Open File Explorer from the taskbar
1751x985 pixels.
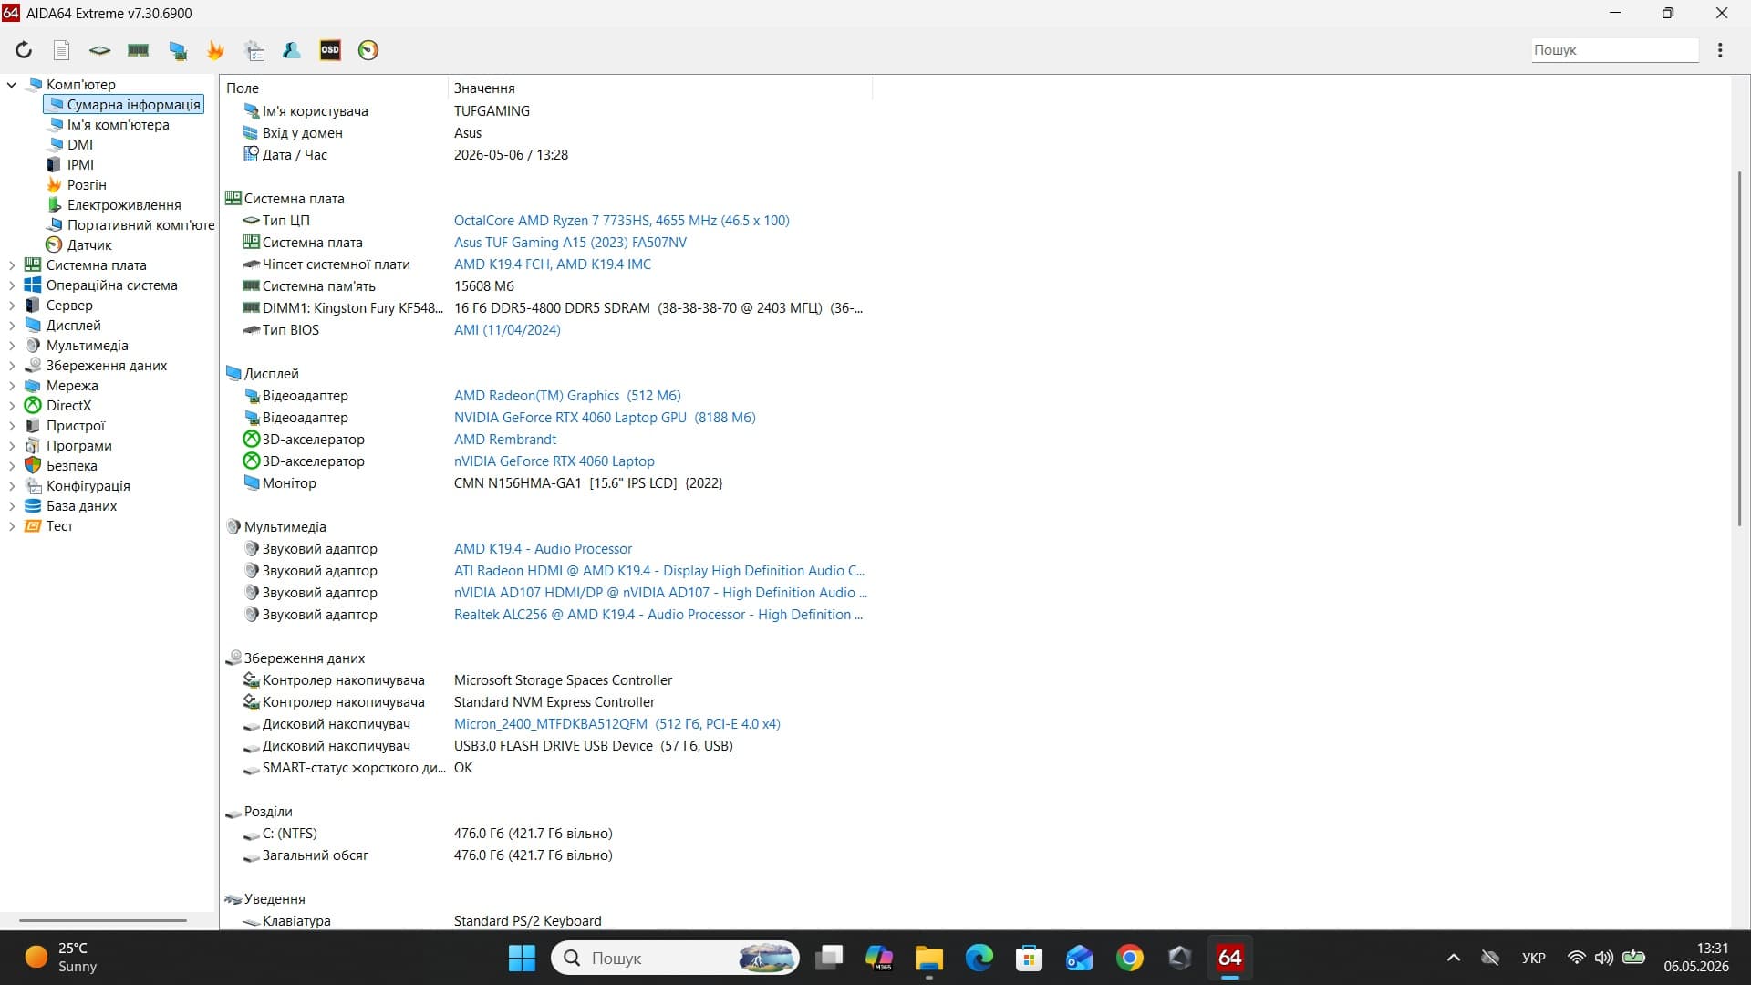pyautogui.click(x=928, y=958)
